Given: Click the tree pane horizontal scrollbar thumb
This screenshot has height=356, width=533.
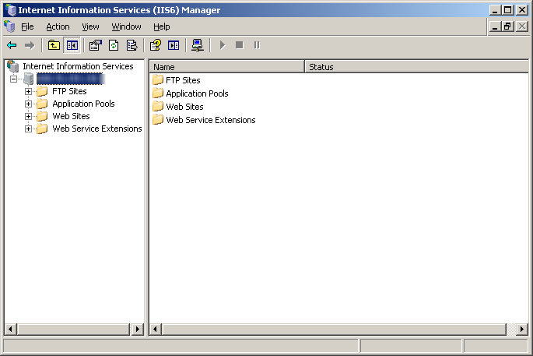Looking at the screenshot, I should [73, 329].
